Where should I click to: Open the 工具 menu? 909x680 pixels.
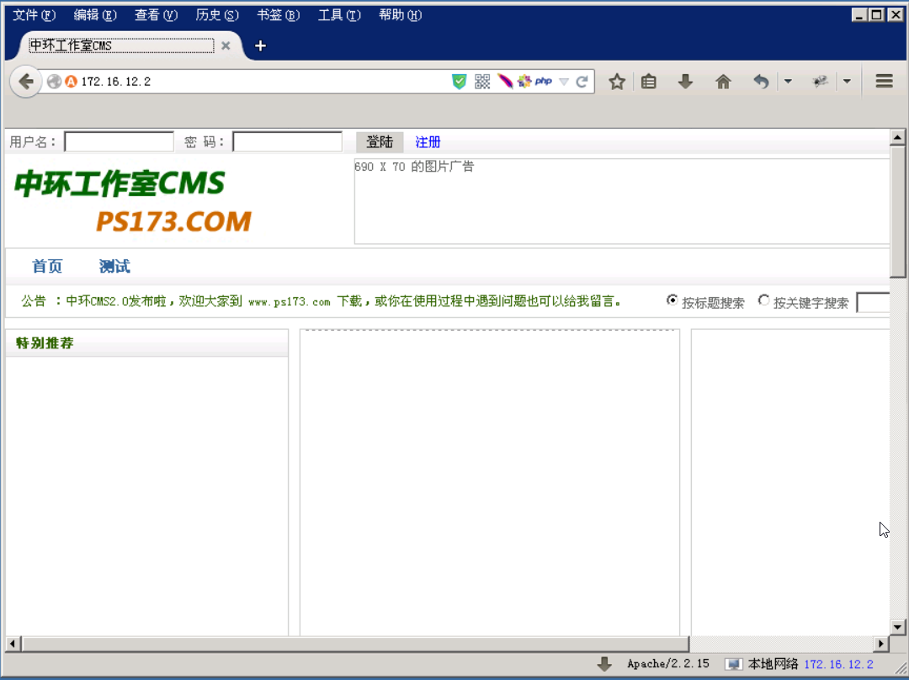coord(338,14)
